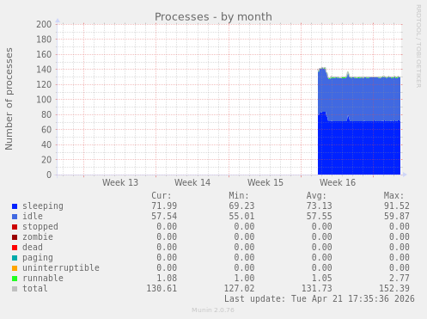Click the idle legend color swatch
This screenshot has height=319, width=427.
(15, 217)
